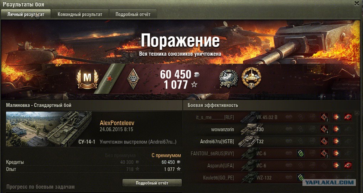Open the Подробный отчёт tab
The height and width of the screenshot is (193, 363).
tap(133, 14)
